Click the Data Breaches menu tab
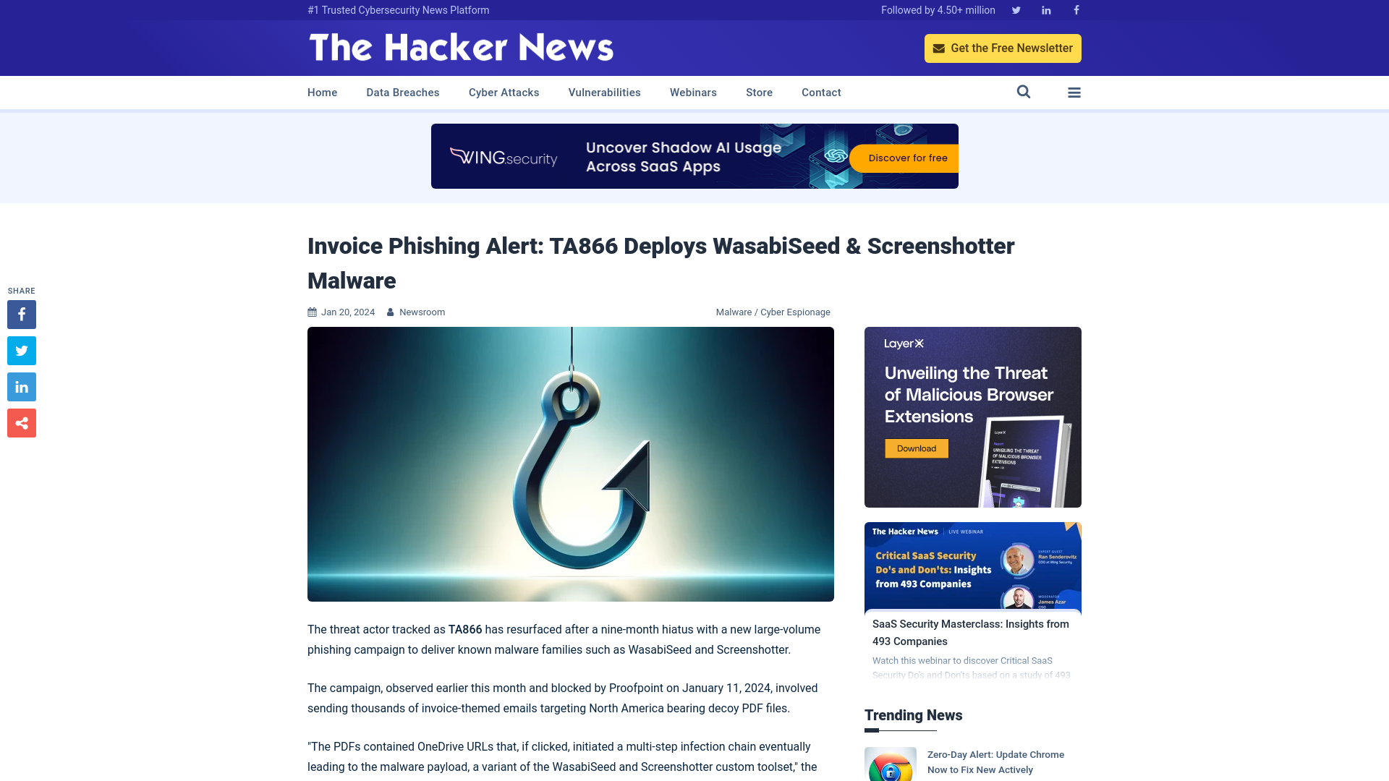 402,93
